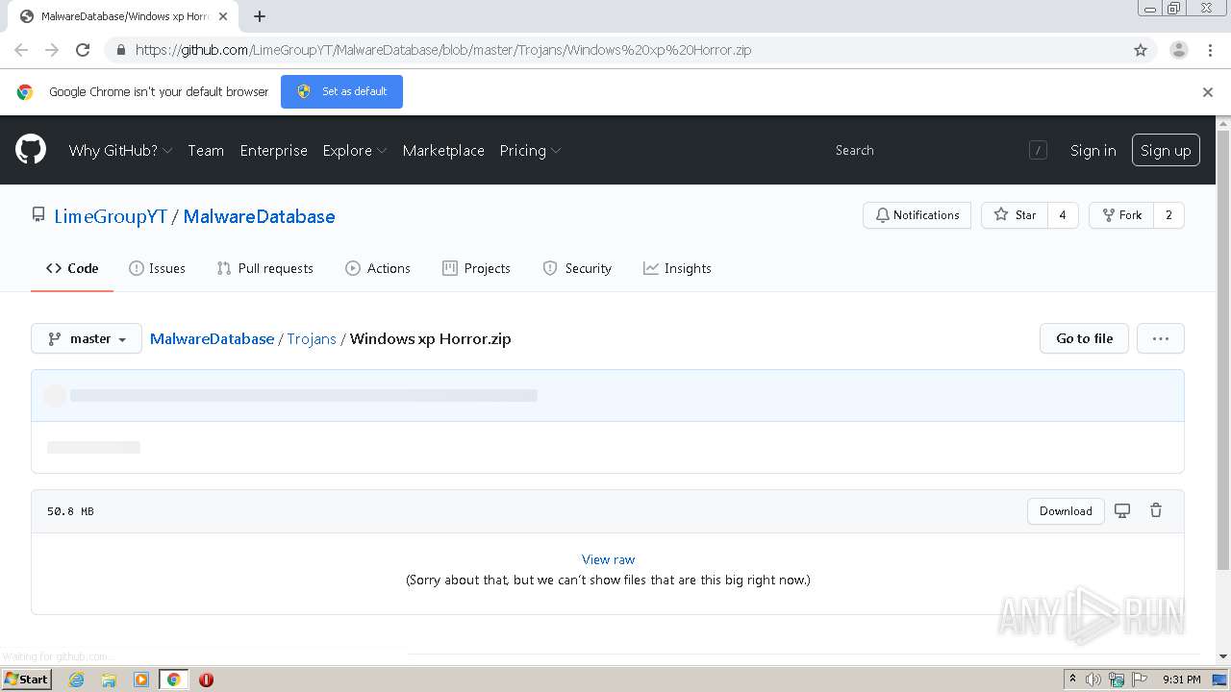Click Set as default button
Image resolution: width=1231 pixels, height=692 pixels.
341,91
